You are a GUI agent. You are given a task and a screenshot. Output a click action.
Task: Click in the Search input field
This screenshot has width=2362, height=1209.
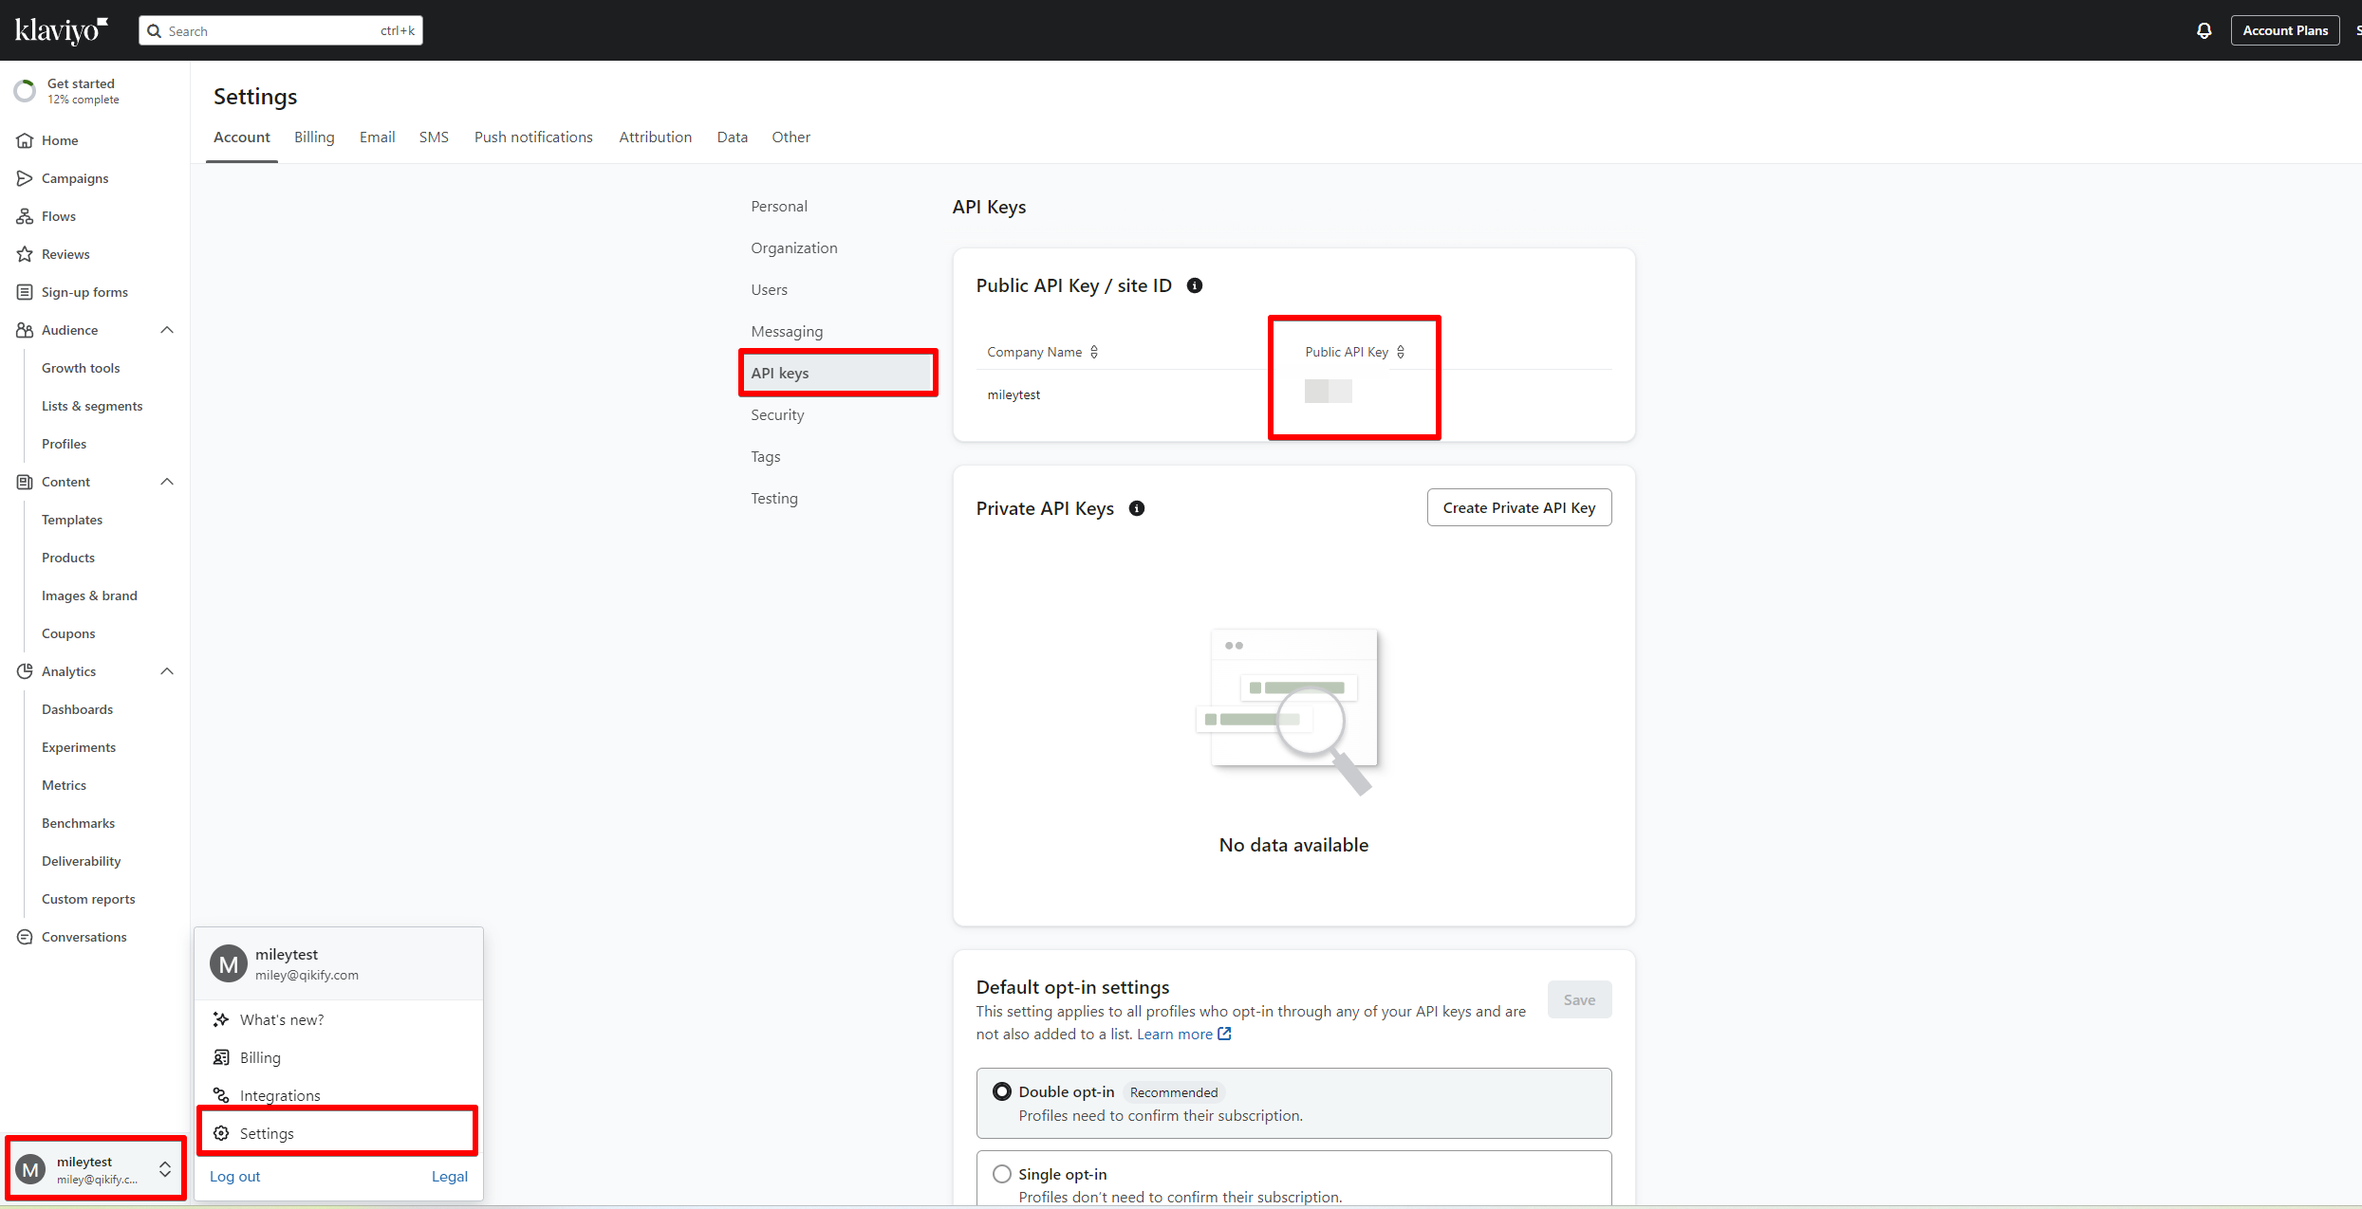[x=281, y=31]
